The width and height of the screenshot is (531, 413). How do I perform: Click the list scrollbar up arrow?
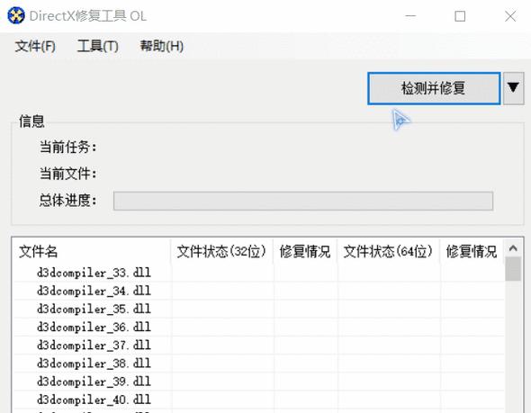point(513,248)
